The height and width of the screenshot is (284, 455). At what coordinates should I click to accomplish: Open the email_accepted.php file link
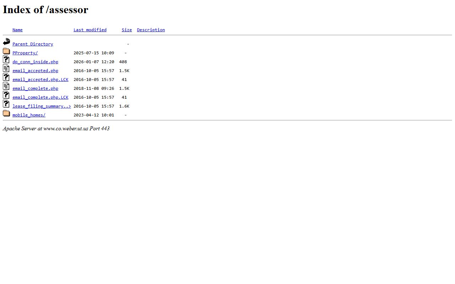point(35,71)
